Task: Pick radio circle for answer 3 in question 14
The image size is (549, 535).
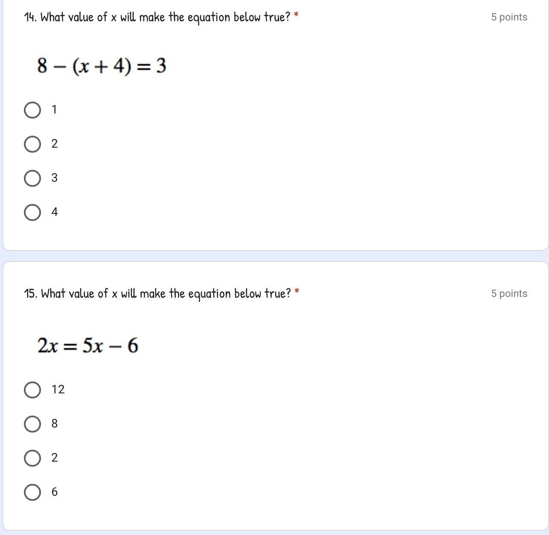Action: [x=32, y=178]
